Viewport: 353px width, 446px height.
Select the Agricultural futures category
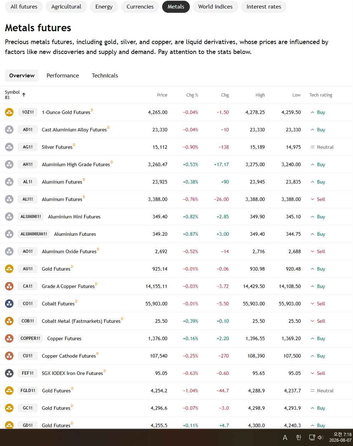pos(66,7)
